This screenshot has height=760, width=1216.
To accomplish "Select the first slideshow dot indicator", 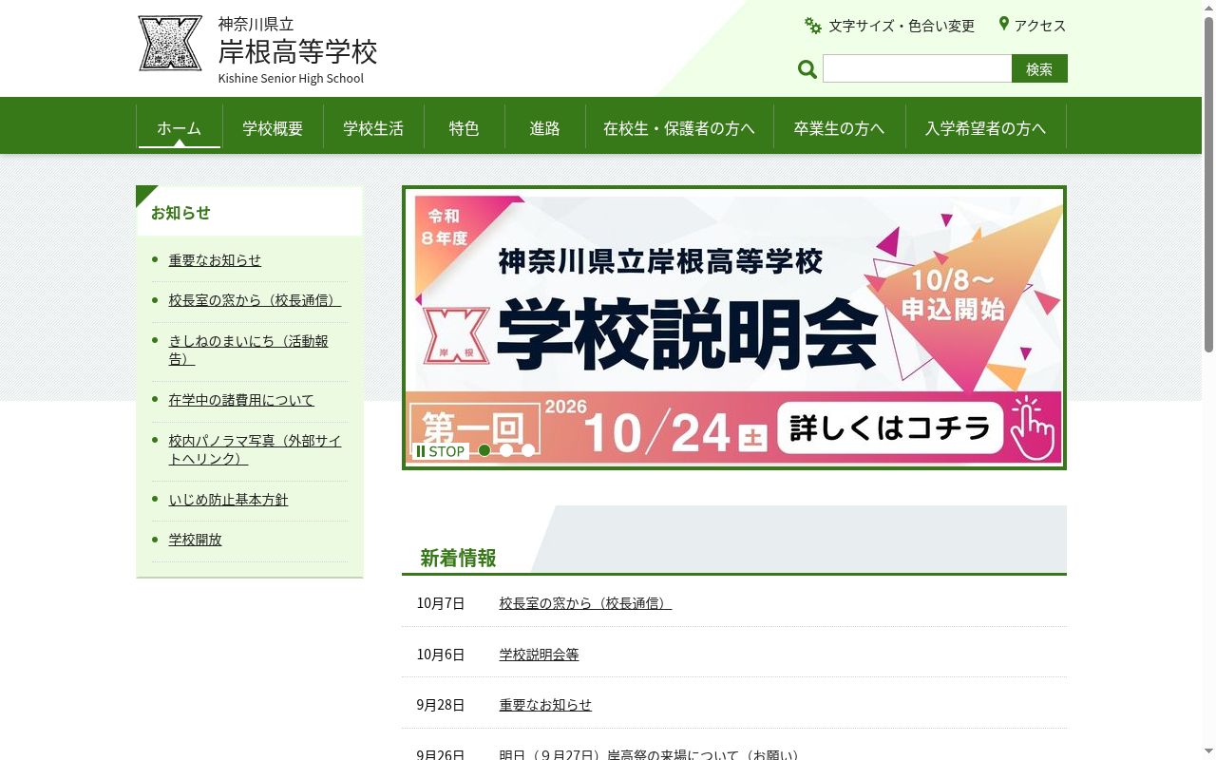I will (x=484, y=450).
